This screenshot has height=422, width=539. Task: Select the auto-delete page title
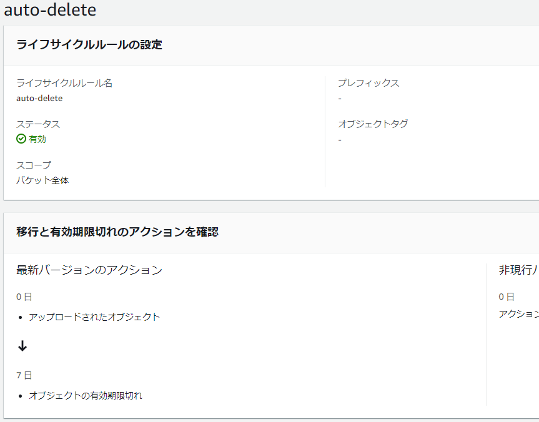point(49,11)
